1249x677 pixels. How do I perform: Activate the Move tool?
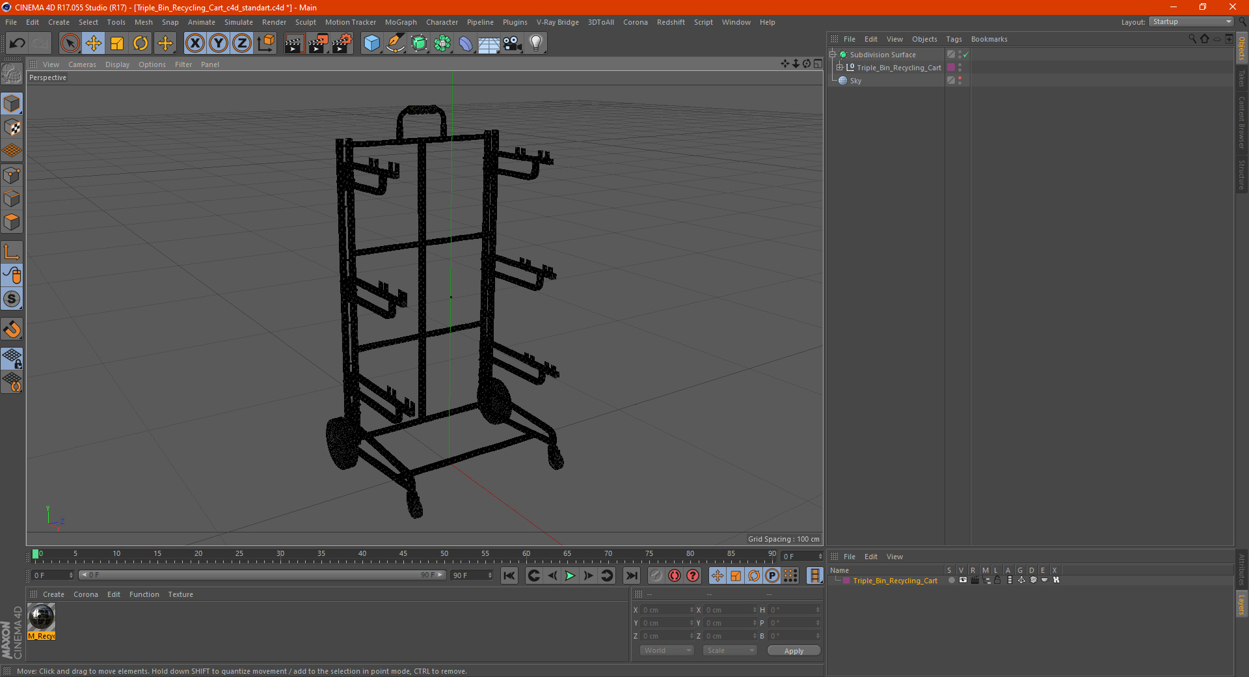coord(94,44)
